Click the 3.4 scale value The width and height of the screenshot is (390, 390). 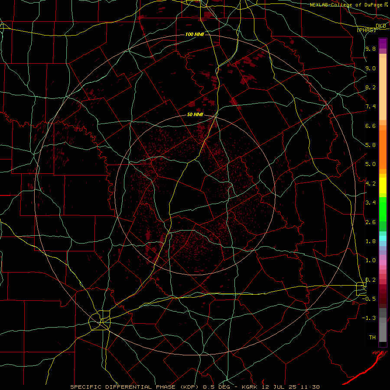pyautogui.click(x=370, y=203)
